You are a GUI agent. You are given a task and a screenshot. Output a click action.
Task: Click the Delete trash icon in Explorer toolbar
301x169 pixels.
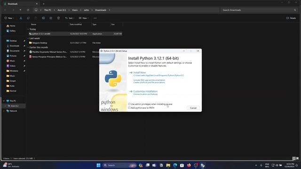(58, 18)
